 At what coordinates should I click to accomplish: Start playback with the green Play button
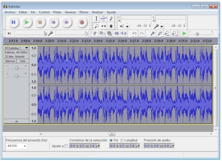click(x=27, y=22)
